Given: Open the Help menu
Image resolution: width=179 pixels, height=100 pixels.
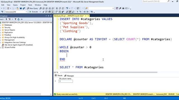Looking at the screenshot, I should pyautogui.click(x=45, y=5).
